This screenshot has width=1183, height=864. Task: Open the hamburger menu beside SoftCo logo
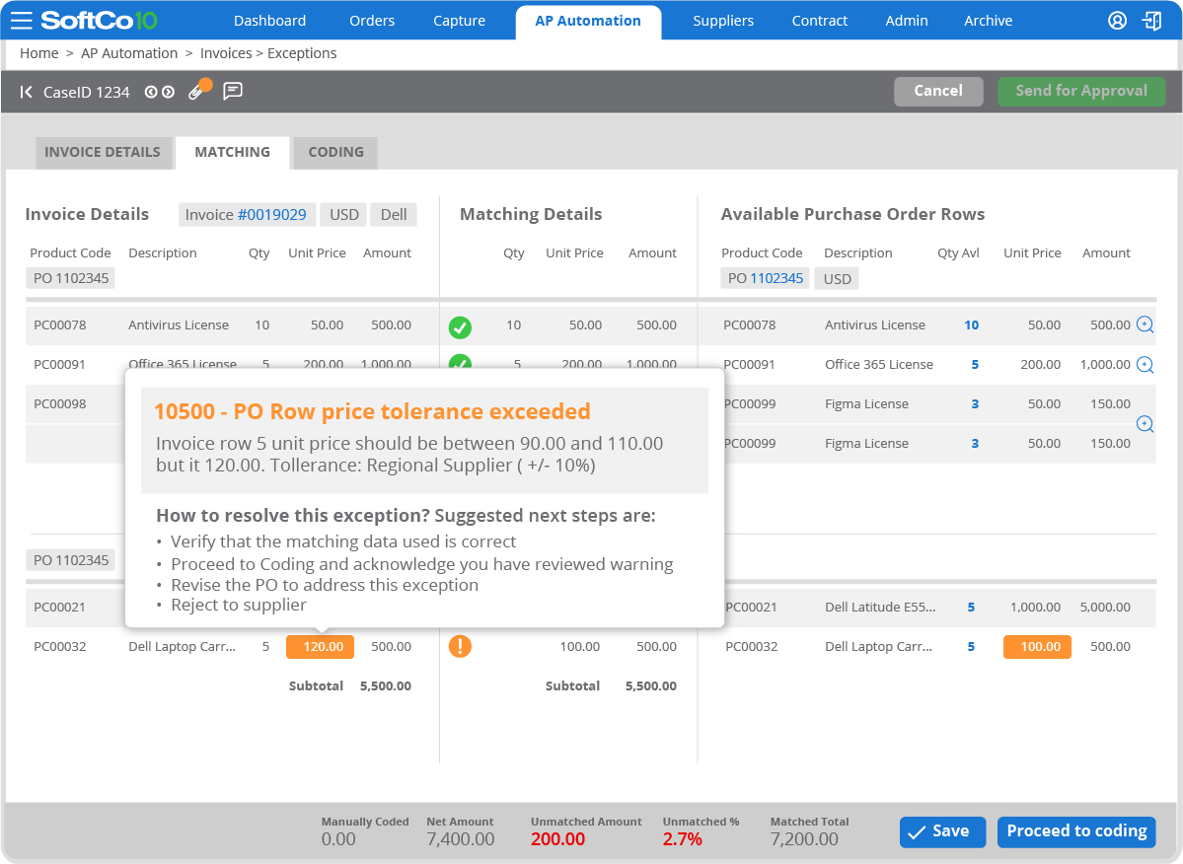(22, 21)
